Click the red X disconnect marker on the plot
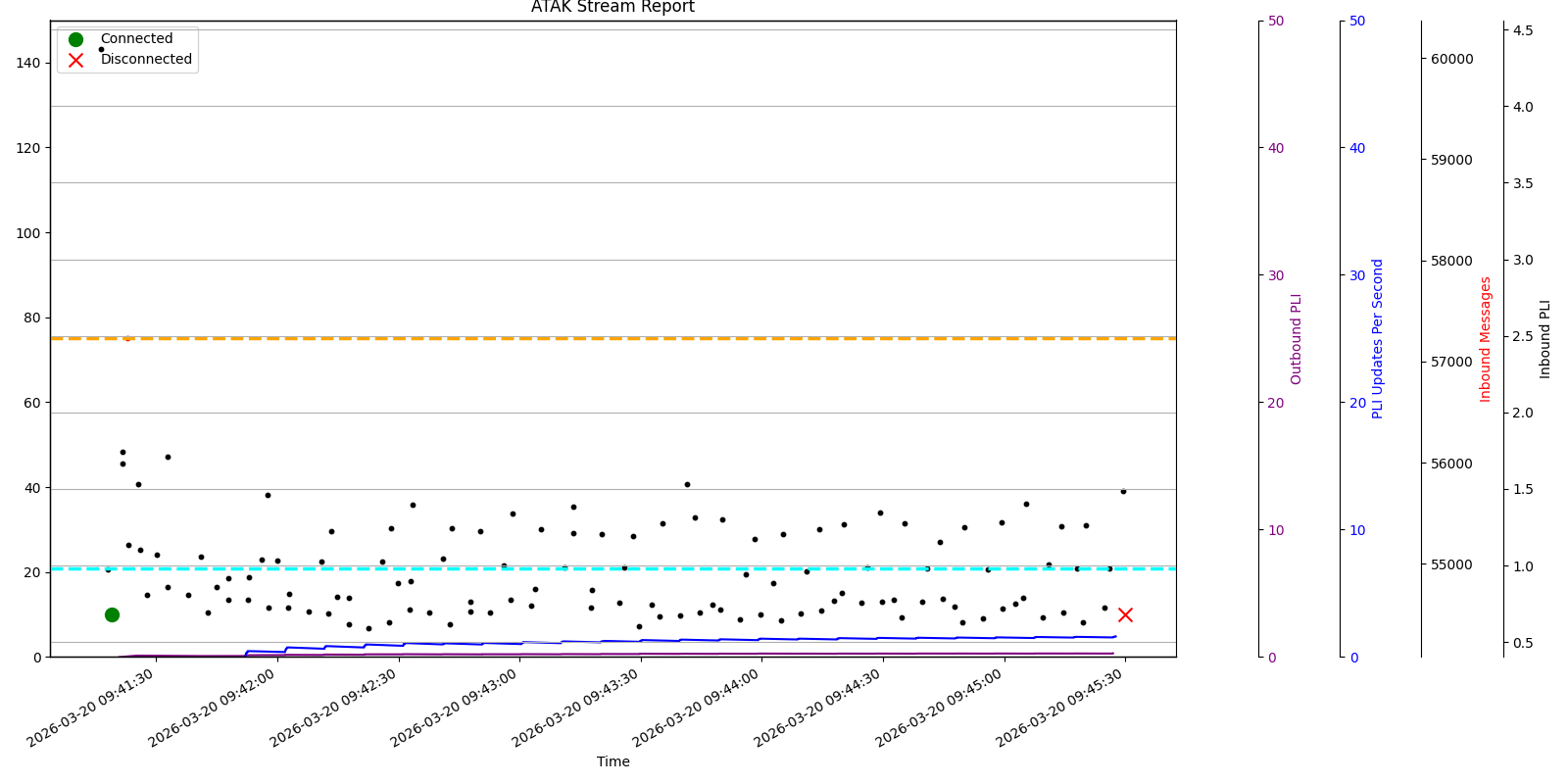Viewport: 1568px width, 784px height. pos(1125,614)
